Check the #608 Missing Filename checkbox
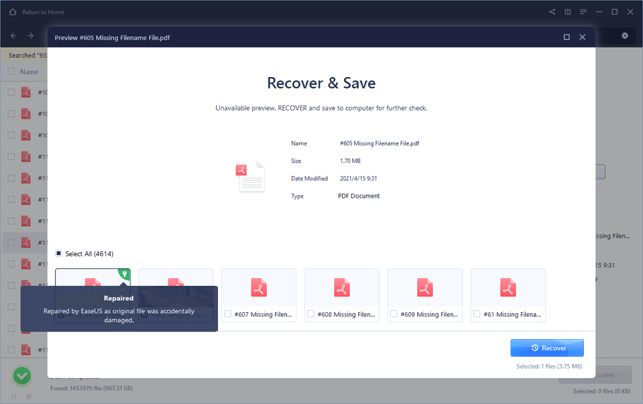This screenshot has height=404, width=643. tap(311, 314)
